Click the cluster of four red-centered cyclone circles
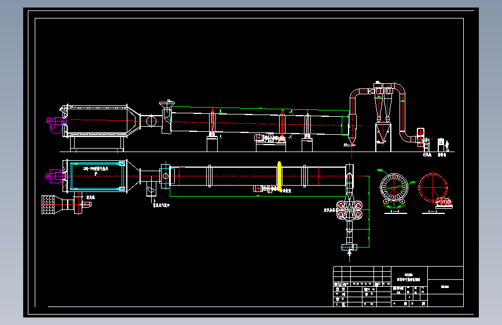 [349, 210]
